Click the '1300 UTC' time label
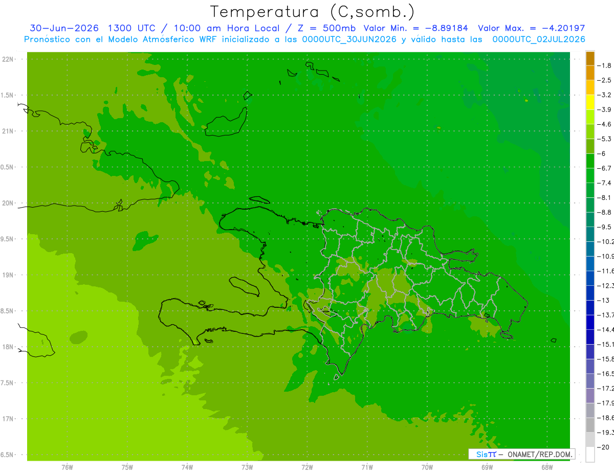614x474 pixels. pyautogui.click(x=132, y=28)
